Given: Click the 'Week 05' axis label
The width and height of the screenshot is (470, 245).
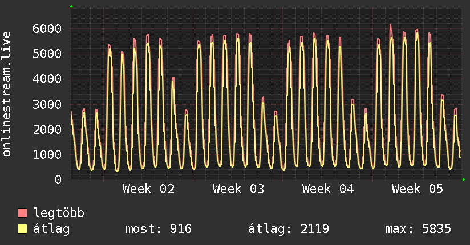Looking at the screenshot, I should (418, 189).
